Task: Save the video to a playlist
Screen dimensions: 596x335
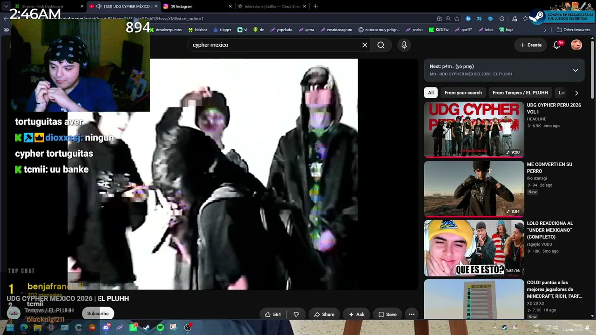Action: click(x=387, y=315)
